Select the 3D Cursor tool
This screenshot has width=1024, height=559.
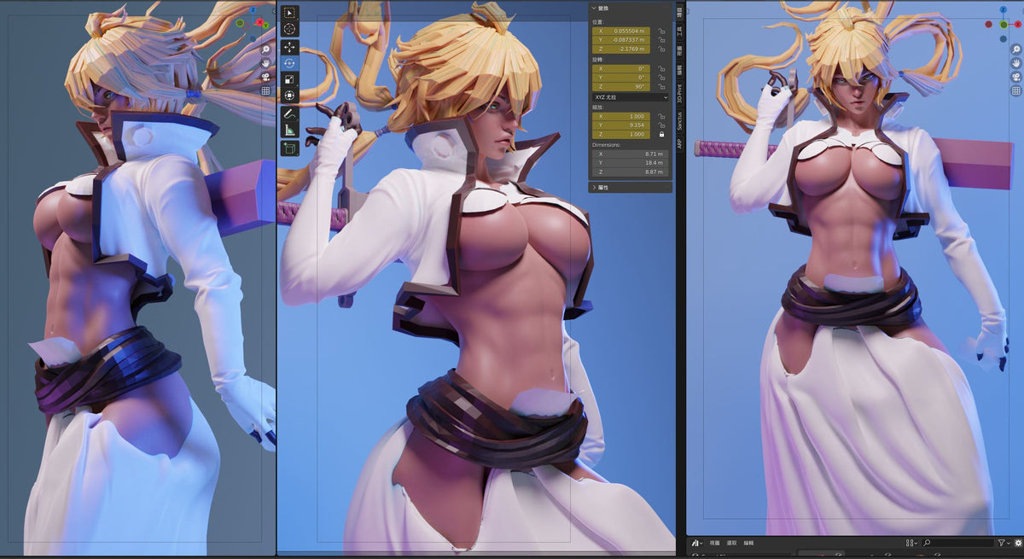[289, 28]
